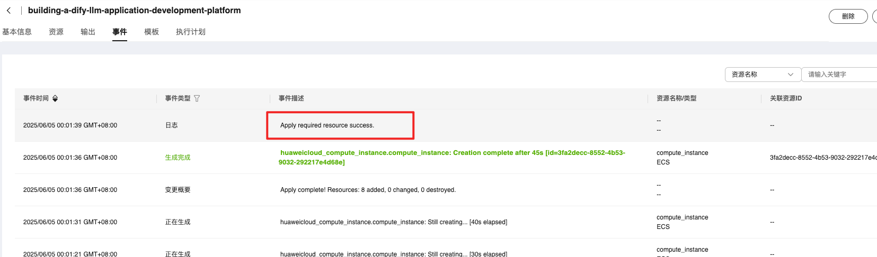877x257 pixels.
Task: Click the 变更概要 event type cell
Action: coord(178,190)
